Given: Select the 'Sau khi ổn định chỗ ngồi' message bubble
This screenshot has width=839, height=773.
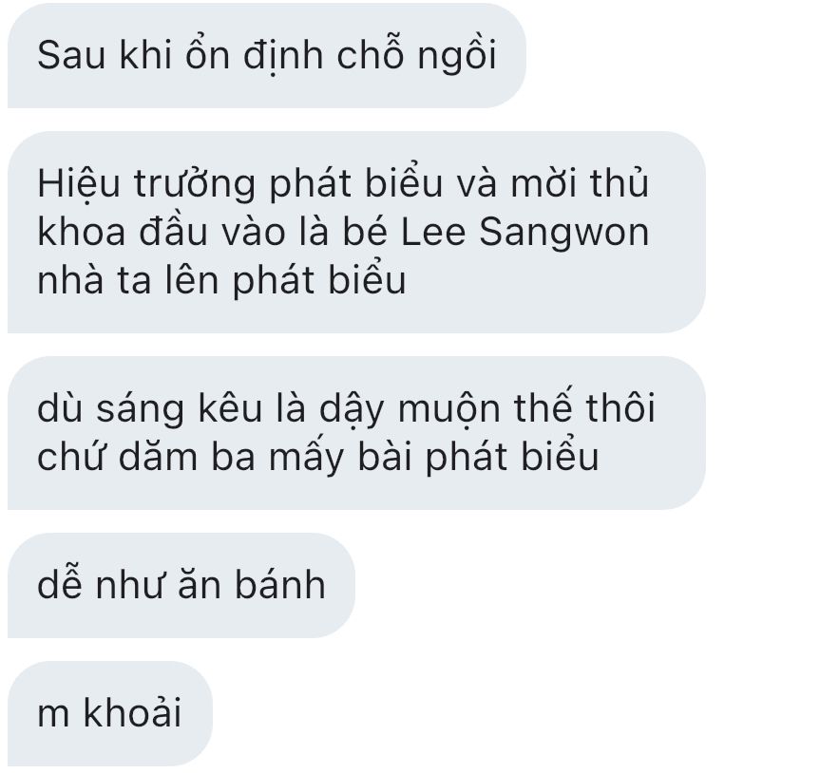Looking at the screenshot, I should (266, 55).
